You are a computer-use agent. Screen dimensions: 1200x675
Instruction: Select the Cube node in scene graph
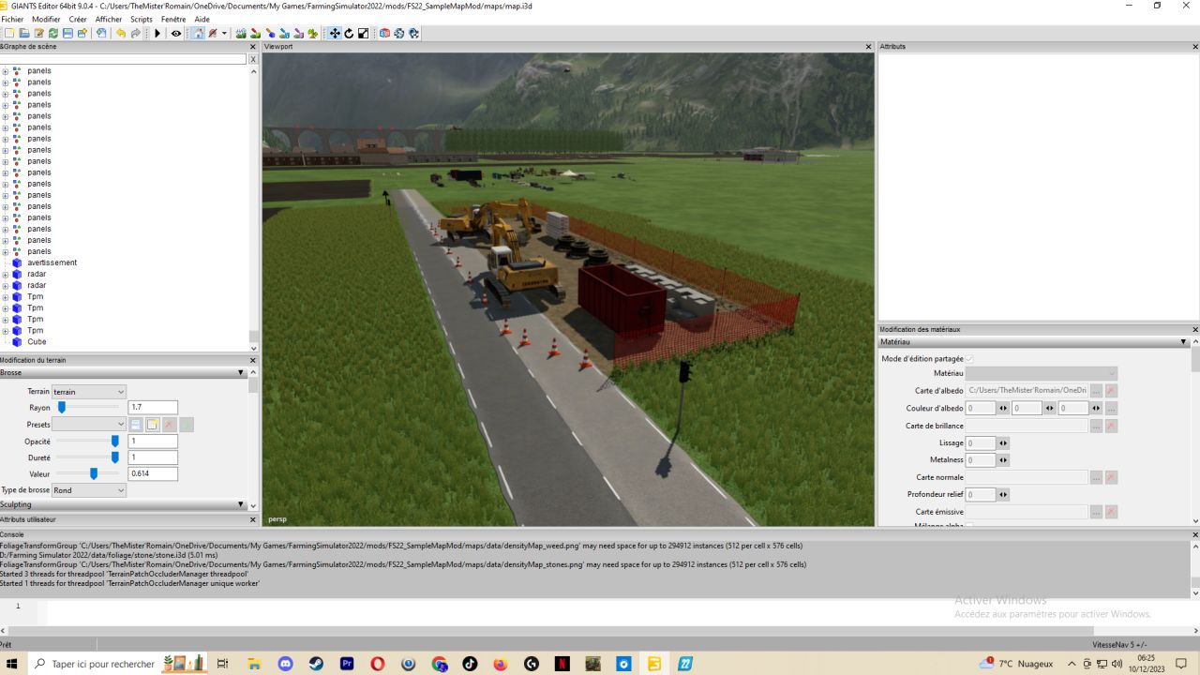click(x=37, y=342)
